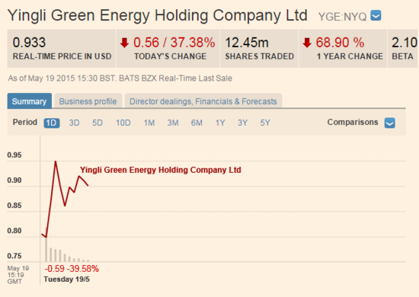Viewport: 419px width, 297px height.
Task: Click the peak point on the price line
Action: pyautogui.click(x=56, y=161)
